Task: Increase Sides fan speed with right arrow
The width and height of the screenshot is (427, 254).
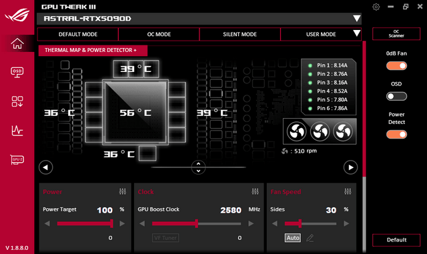Action: (346, 224)
